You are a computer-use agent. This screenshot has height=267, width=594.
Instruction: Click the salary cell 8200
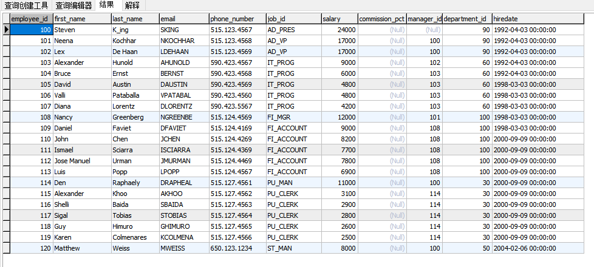340,139
